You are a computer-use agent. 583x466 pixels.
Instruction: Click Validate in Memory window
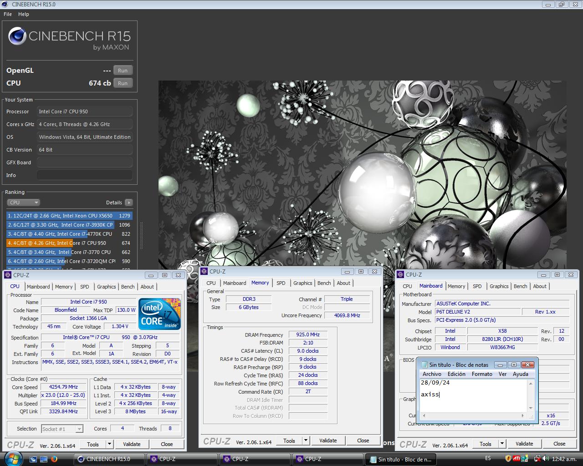coord(328,441)
